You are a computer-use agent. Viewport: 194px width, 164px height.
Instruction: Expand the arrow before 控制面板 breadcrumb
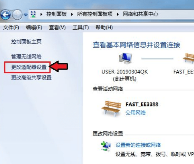pos(41,14)
